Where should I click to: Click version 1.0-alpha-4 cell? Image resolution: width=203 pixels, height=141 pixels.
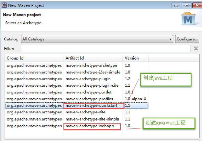pyautogui.click(x=135, y=99)
